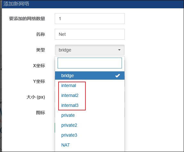Image resolution: width=184 pixels, height=152 pixels.
Task: Select the private network type
Action: (90, 115)
